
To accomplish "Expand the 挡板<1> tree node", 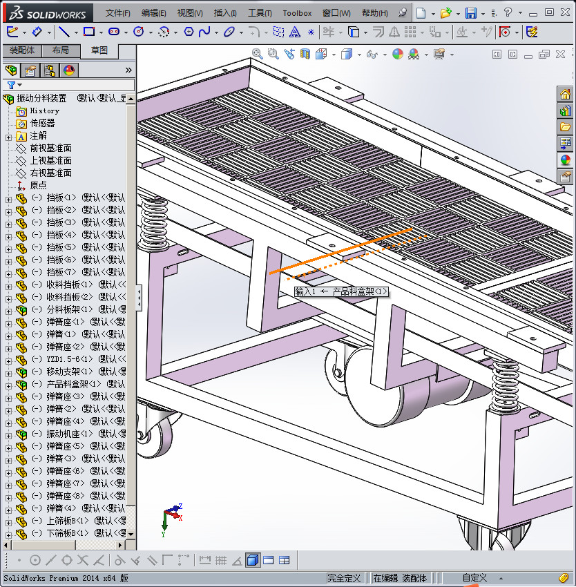I will click(8, 198).
